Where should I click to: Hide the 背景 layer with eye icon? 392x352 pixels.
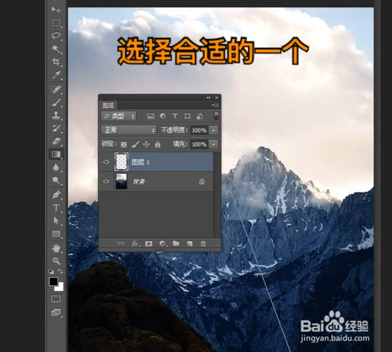[106, 181]
